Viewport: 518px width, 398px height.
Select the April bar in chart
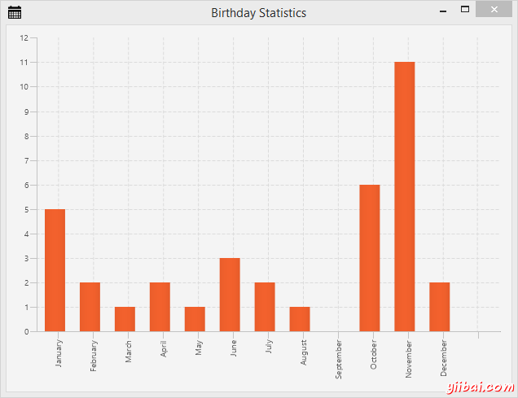pos(160,307)
